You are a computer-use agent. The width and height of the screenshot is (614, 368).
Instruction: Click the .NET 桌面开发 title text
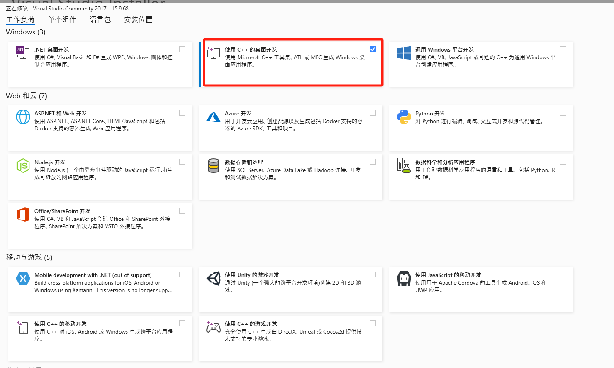52,49
